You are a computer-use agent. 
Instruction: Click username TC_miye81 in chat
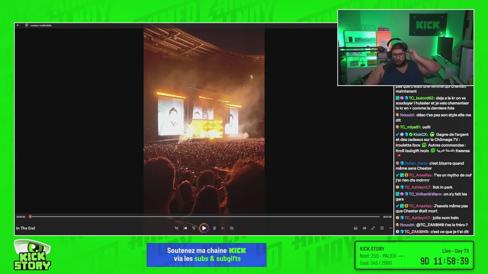pyautogui.click(x=410, y=127)
